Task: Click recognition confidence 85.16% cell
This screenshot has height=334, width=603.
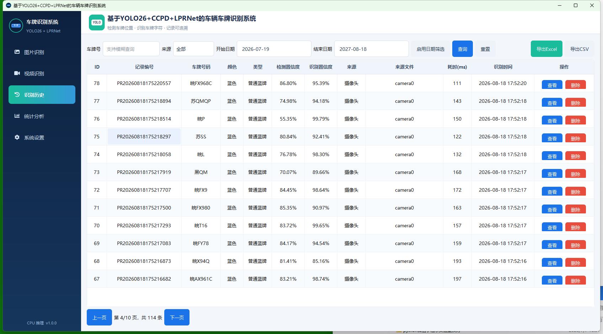Action: coord(321,261)
